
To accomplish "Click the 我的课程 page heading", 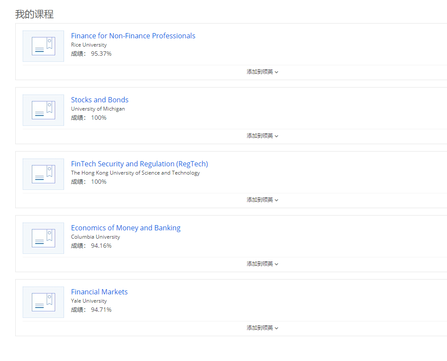I will point(34,14).
